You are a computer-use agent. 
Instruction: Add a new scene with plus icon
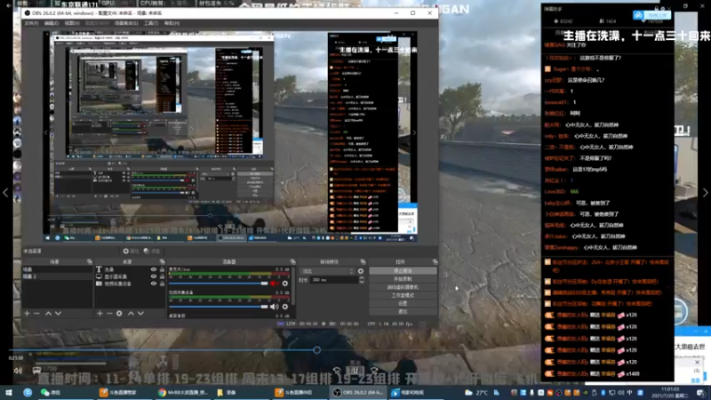tap(27, 314)
